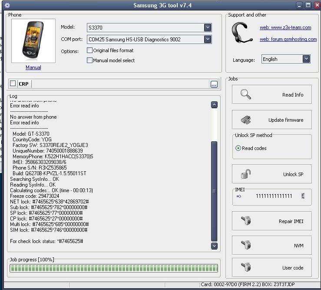Close the Samsung 3G tool window

(317, 5)
